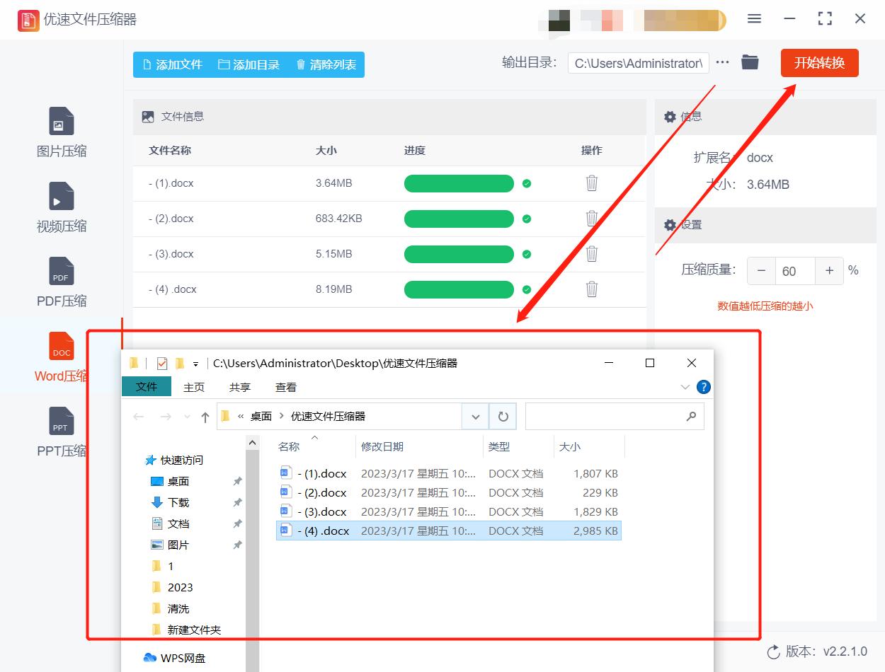
Task: Open the Explorer ribbon collapse chevron
Action: tap(684, 387)
